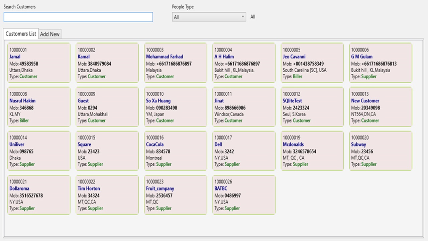Open the SQliteTest customer card
428x241 pixels.
pyautogui.click(x=312, y=106)
